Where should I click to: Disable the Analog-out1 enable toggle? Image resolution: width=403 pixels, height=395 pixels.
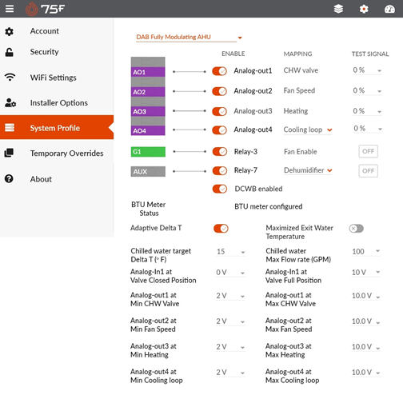coord(219,71)
